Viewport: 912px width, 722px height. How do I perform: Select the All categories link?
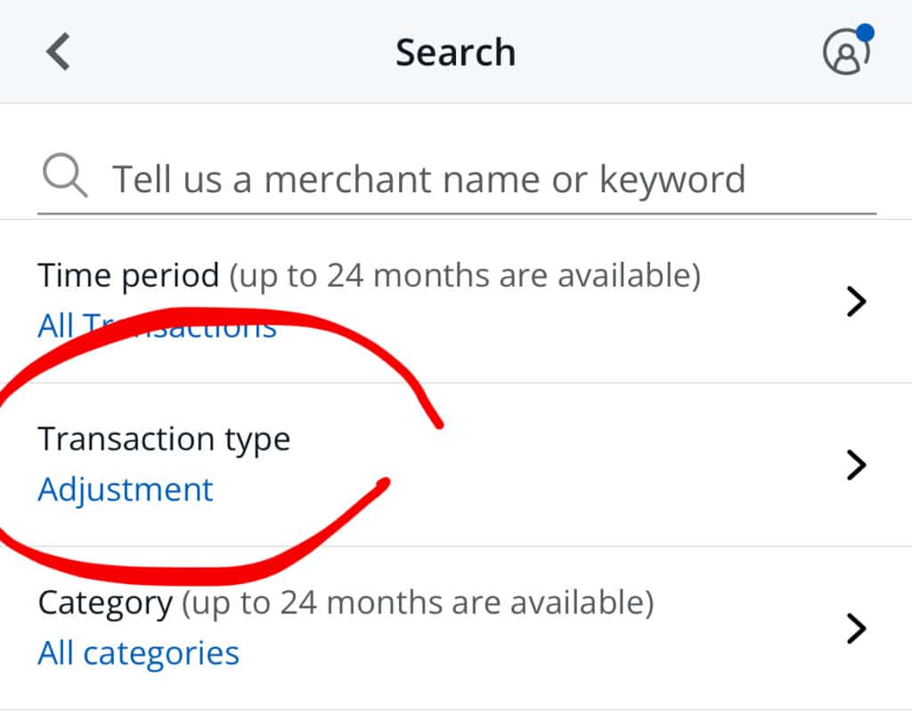[138, 653]
